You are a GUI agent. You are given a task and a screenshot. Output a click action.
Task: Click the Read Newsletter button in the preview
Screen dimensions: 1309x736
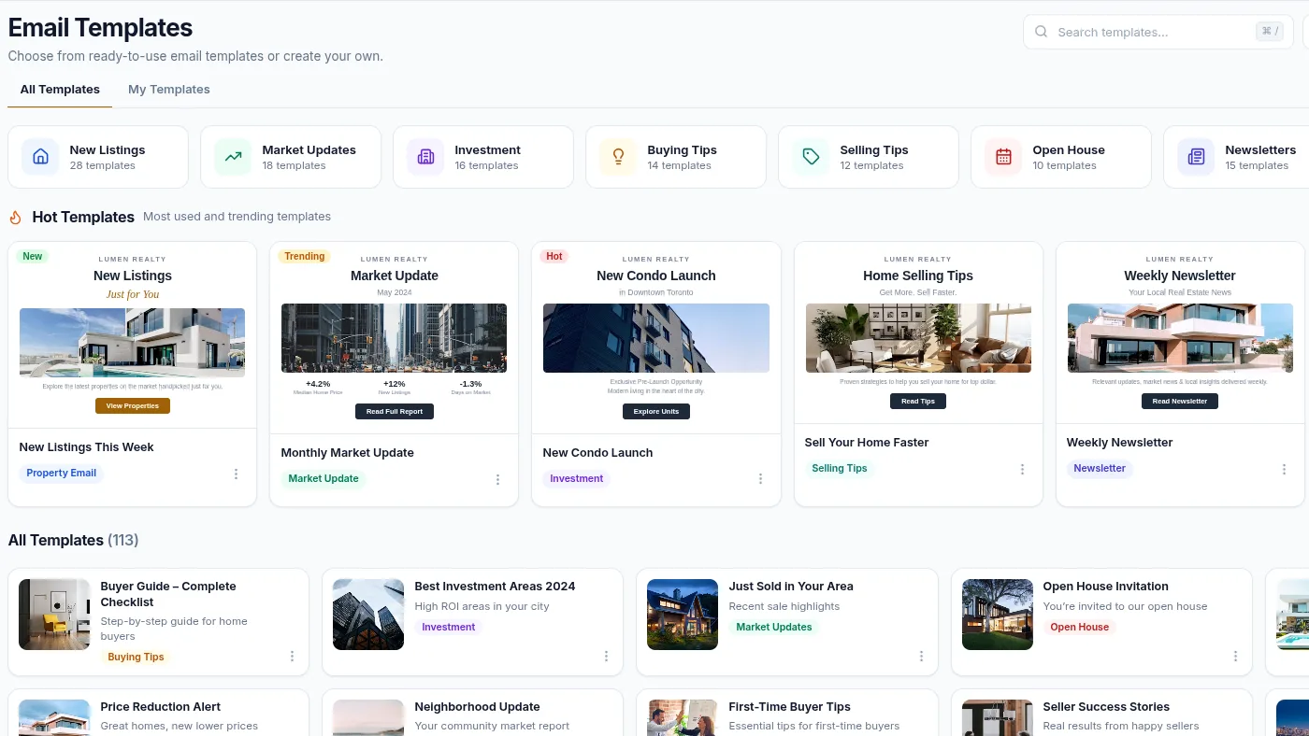point(1180,402)
